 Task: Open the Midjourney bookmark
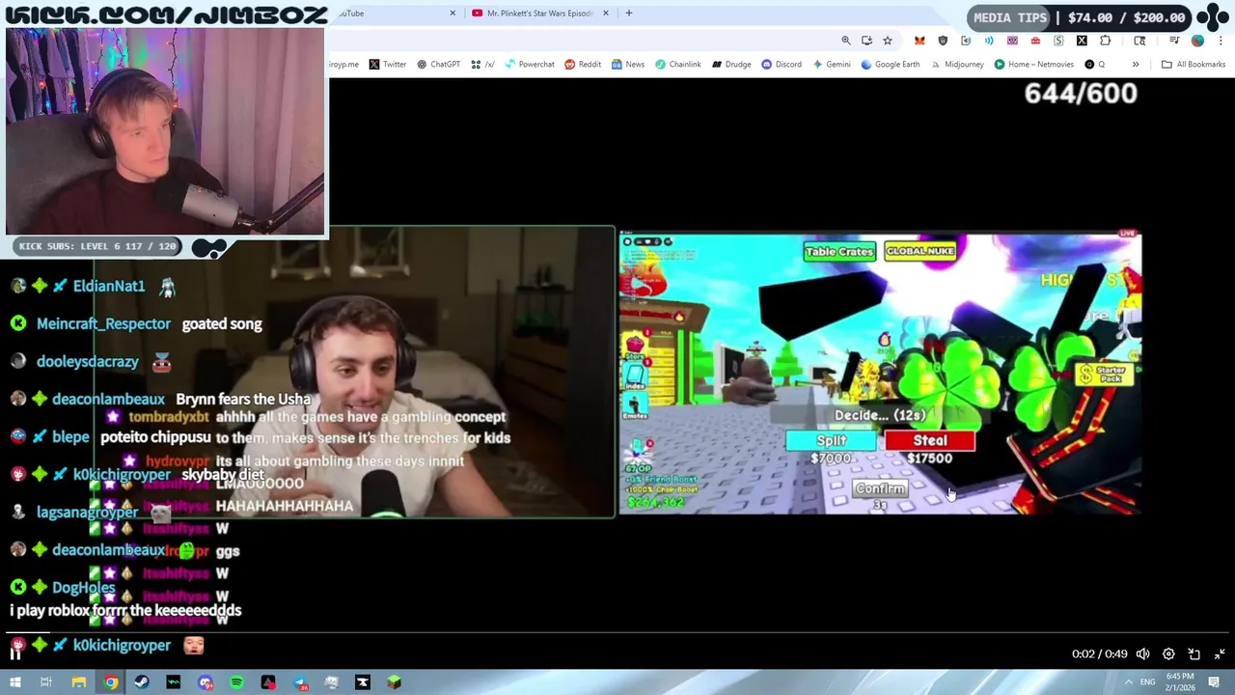957,65
